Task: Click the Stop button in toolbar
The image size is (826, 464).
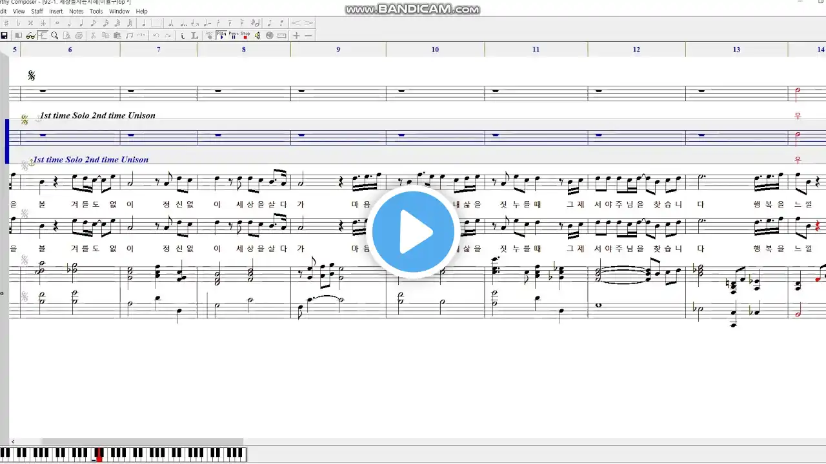Action: click(245, 35)
